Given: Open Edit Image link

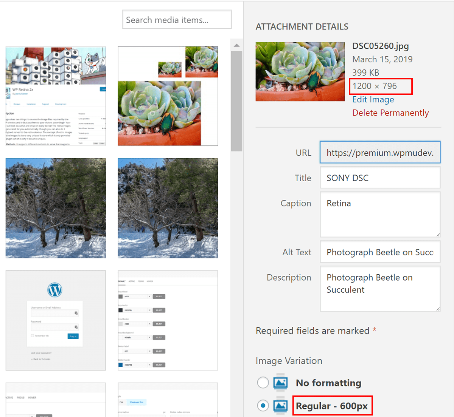Looking at the screenshot, I should point(373,99).
